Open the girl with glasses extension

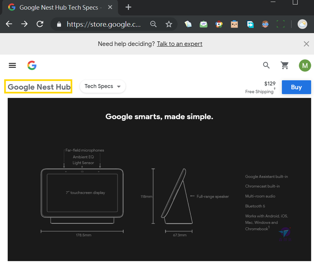pyautogui.click(x=265, y=24)
